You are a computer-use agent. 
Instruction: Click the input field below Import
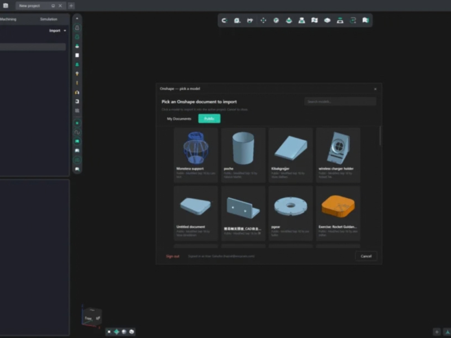click(32, 47)
